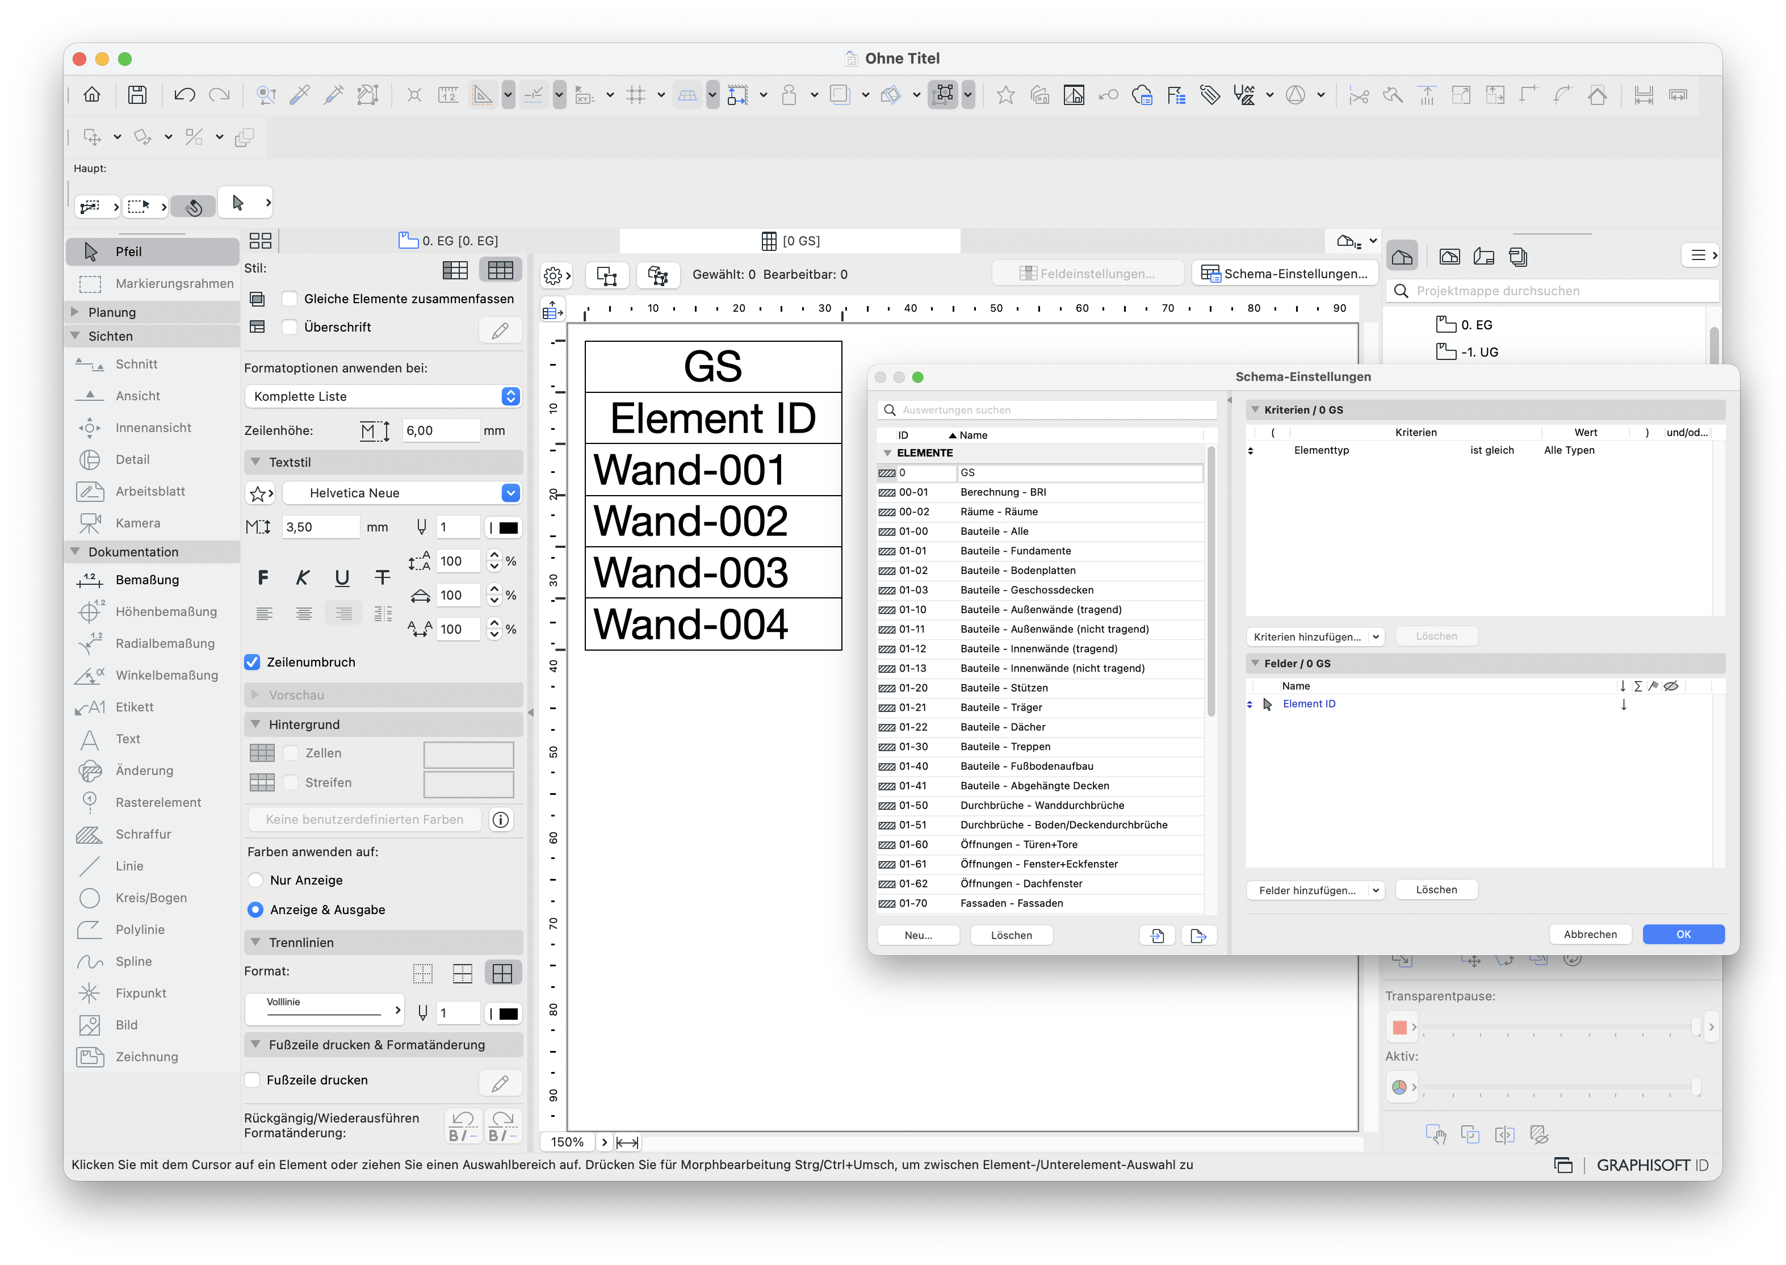Open the Felder hinzufügen dropdown

pos(1315,890)
